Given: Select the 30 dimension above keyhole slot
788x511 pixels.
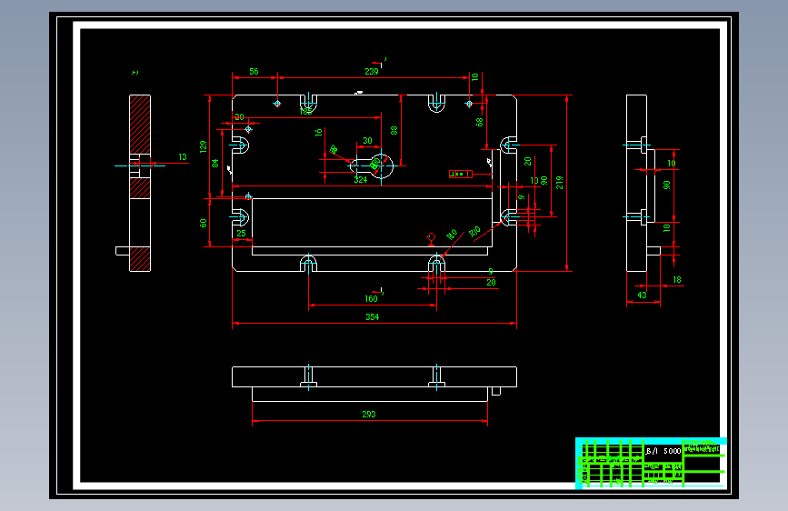Looking at the screenshot, I should click(367, 141).
